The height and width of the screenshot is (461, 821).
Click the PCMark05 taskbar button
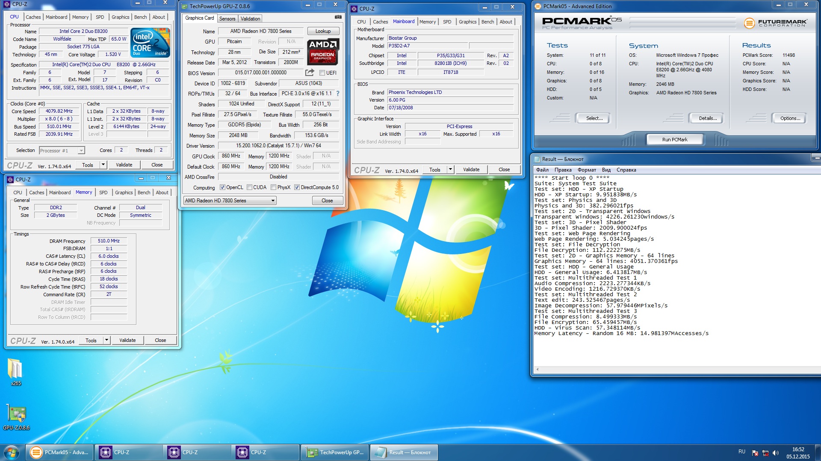point(59,452)
